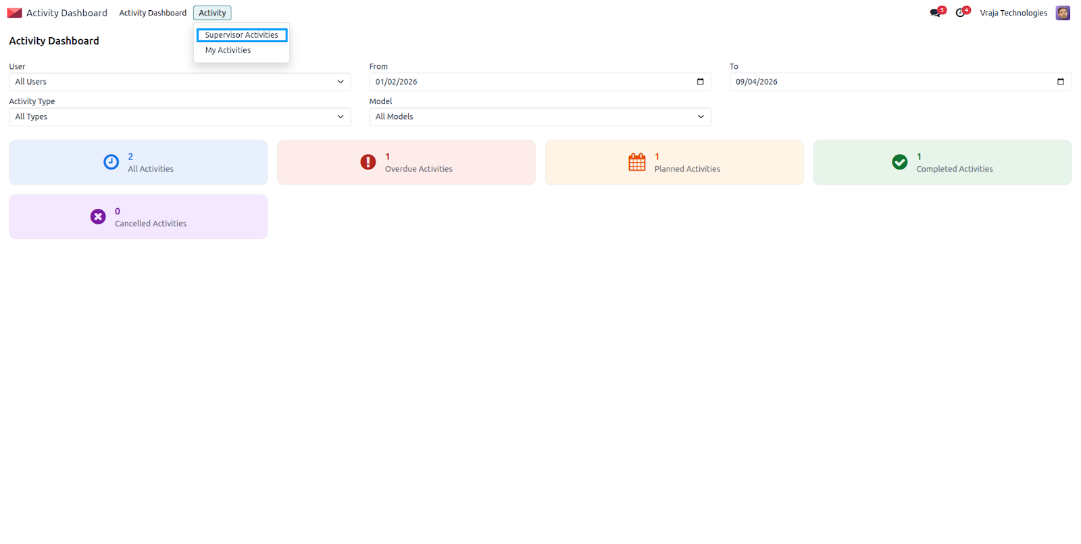The image size is (1081, 544).
Task: Open the From date calendar picker icon
Action: [x=700, y=82]
